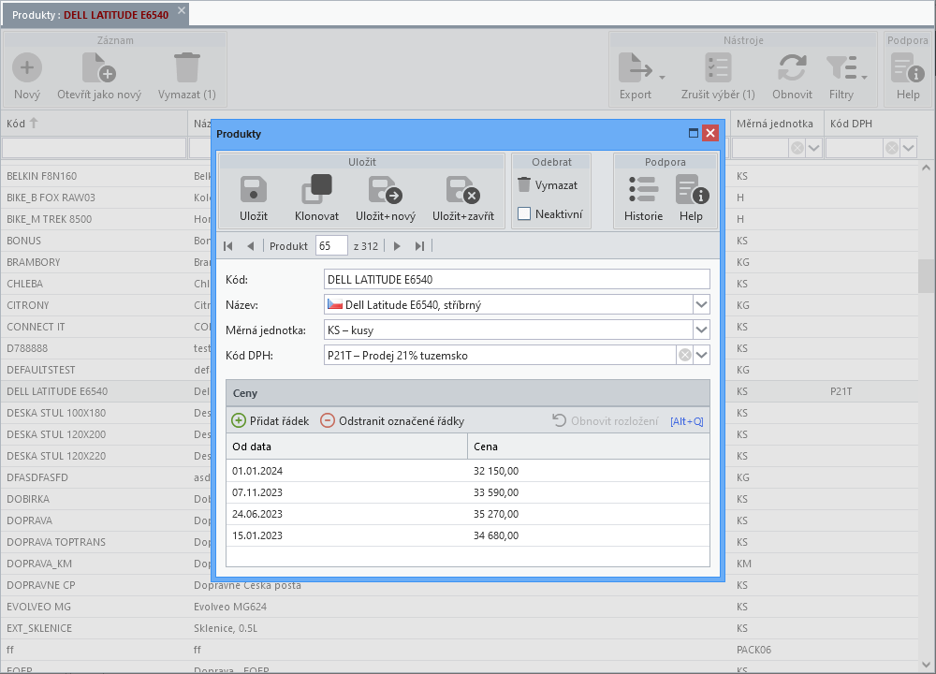Expand the Měrná jednotka dropdown in dialog
Viewport: 936px width, 674px height.
tap(701, 330)
